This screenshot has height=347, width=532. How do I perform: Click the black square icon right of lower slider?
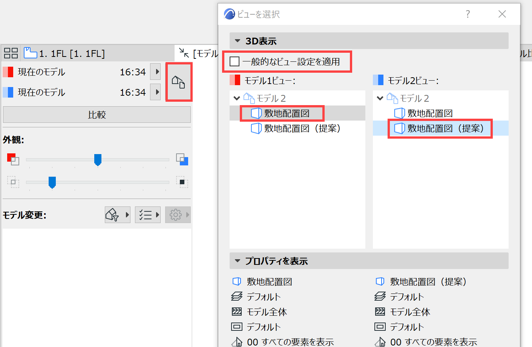tap(182, 182)
